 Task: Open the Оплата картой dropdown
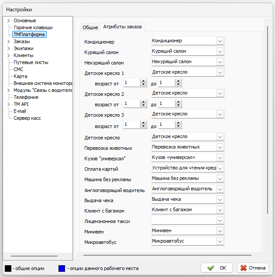[220, 168]
